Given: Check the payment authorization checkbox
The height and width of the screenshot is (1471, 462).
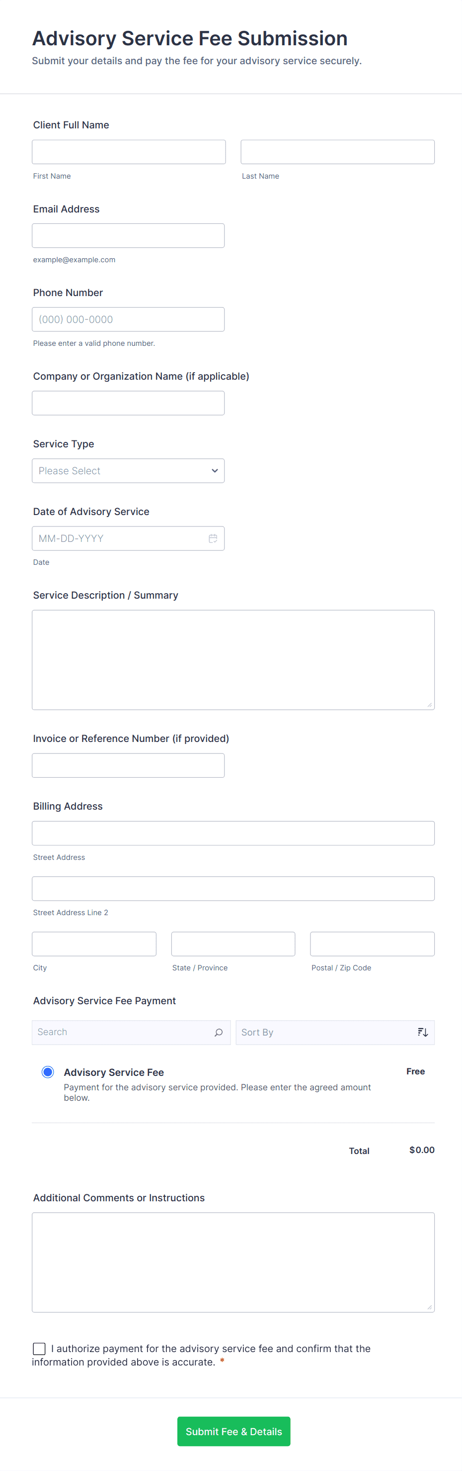Looking at the screenshot, I should pyautogui.click(x=39, y=1349).
